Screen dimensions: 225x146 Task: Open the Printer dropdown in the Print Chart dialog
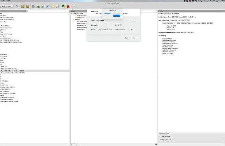112,30
